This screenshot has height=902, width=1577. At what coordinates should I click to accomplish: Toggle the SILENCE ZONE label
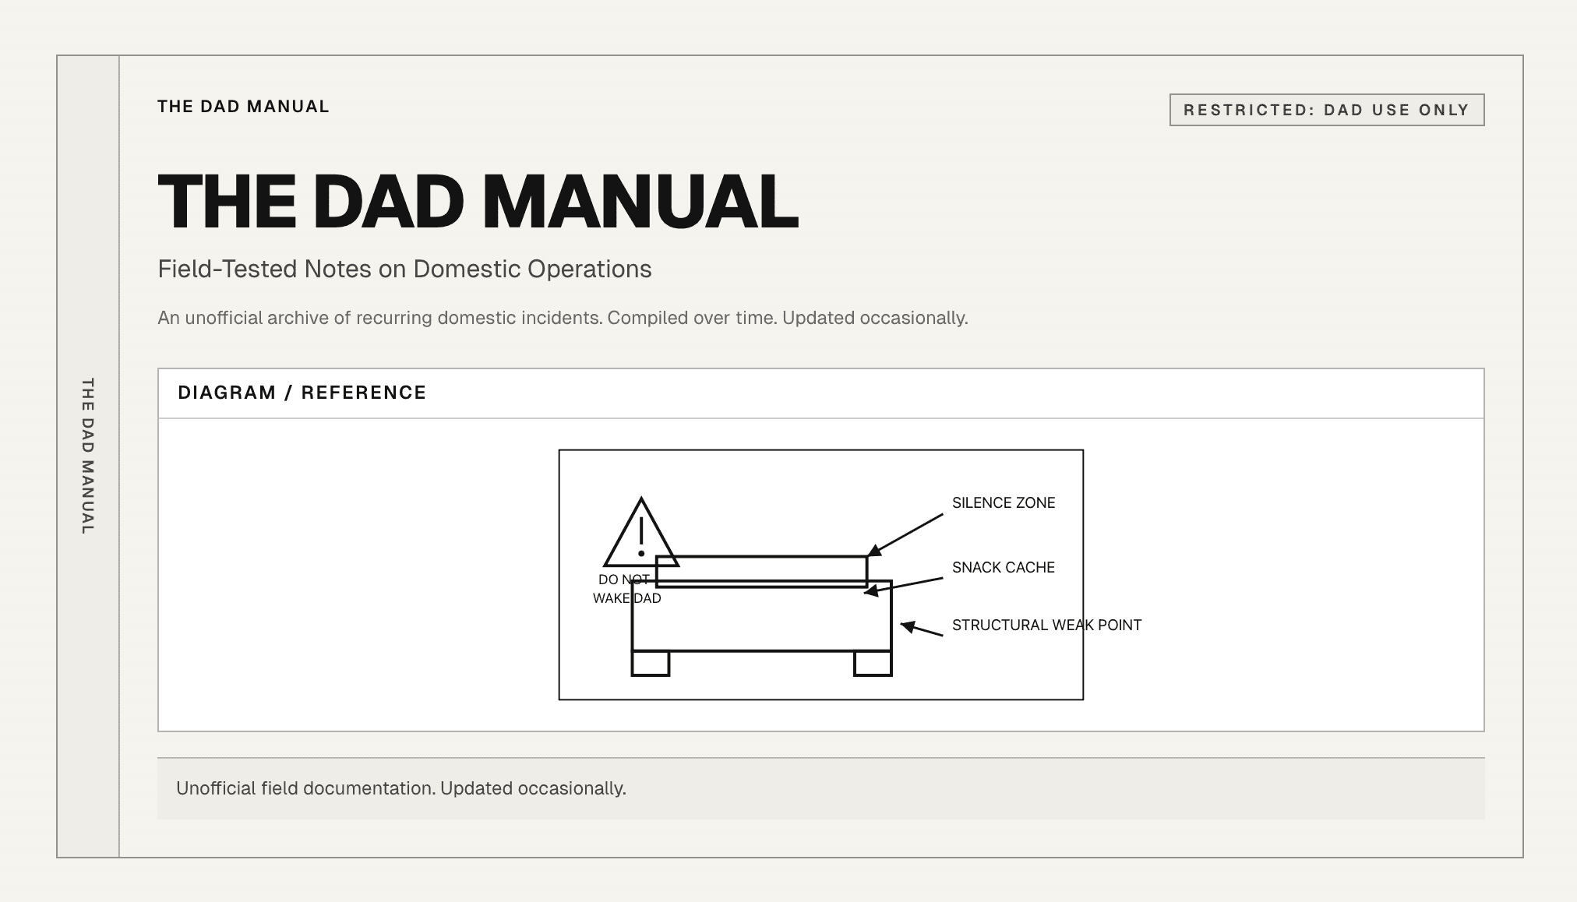[x=1002, y=502]
